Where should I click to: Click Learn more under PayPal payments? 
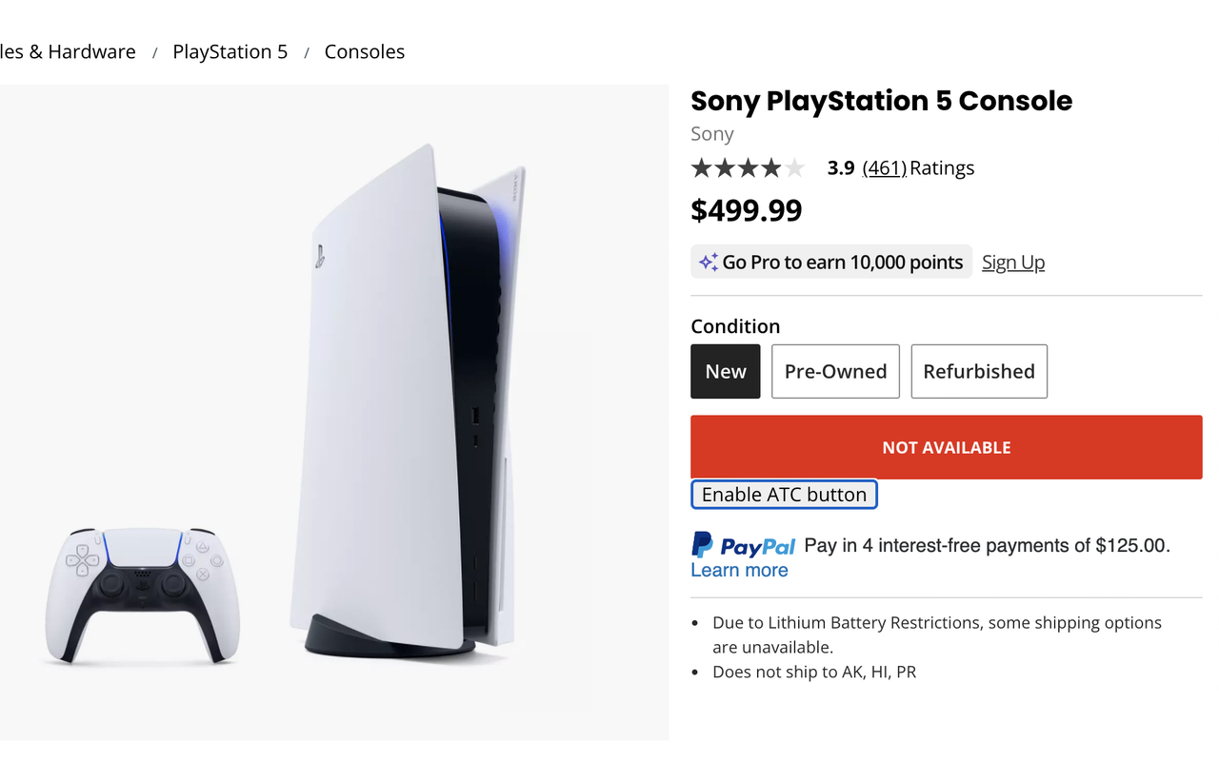tap(739, 569)
